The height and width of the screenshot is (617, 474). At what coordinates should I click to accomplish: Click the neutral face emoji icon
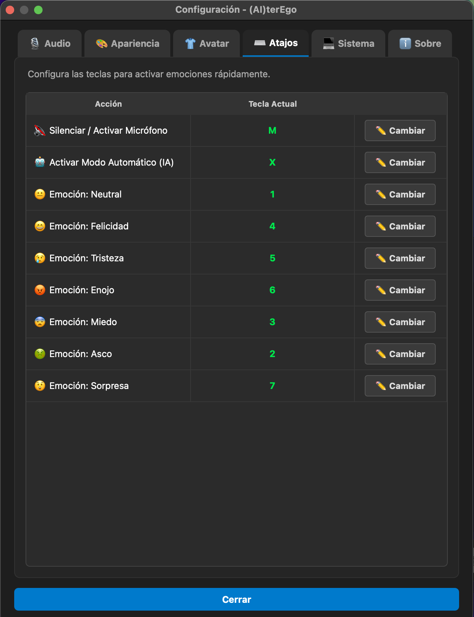[40, 194]
